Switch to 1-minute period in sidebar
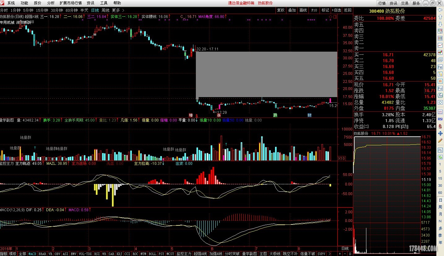 (440, 164)
